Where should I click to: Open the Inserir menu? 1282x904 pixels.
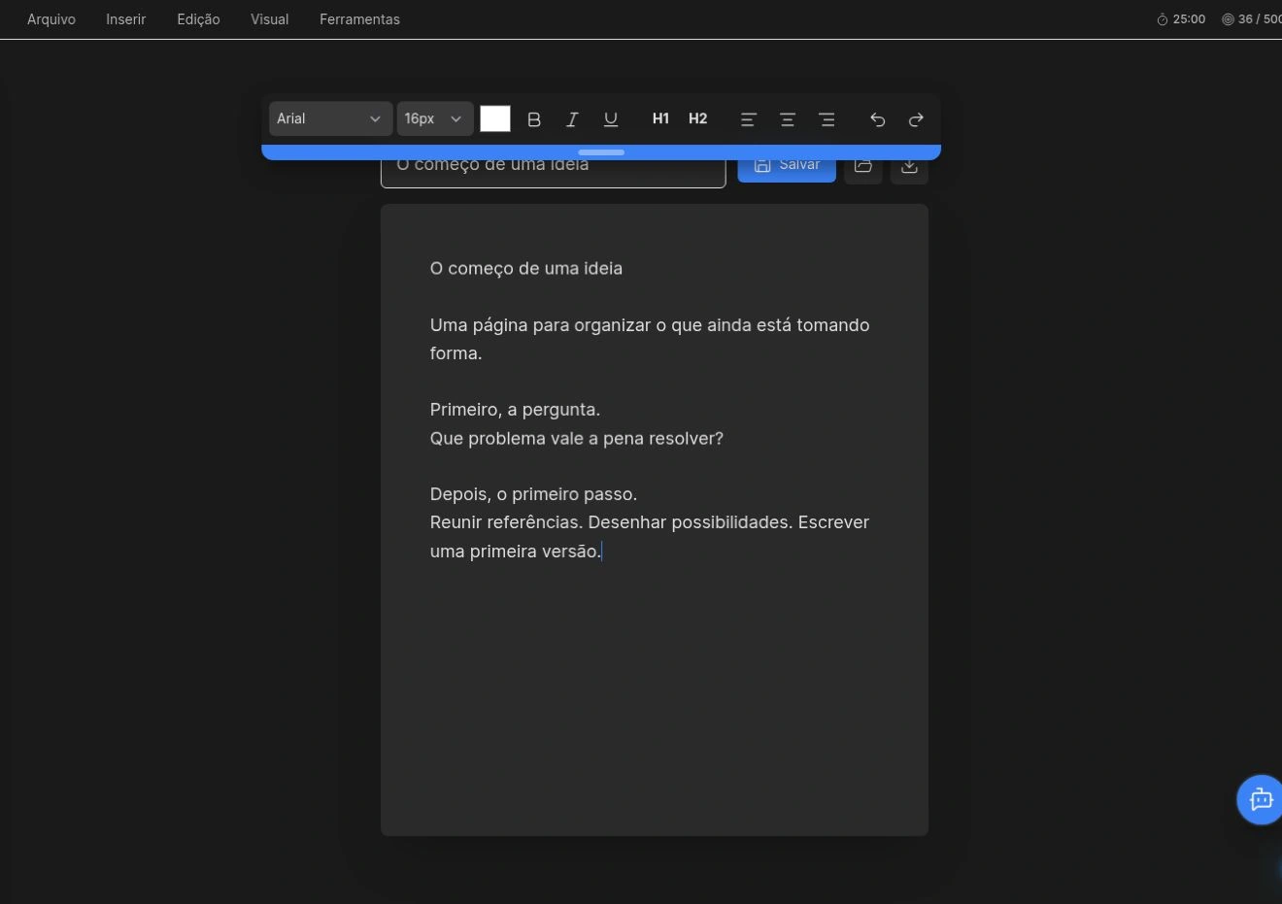click(x=126, y=19)
